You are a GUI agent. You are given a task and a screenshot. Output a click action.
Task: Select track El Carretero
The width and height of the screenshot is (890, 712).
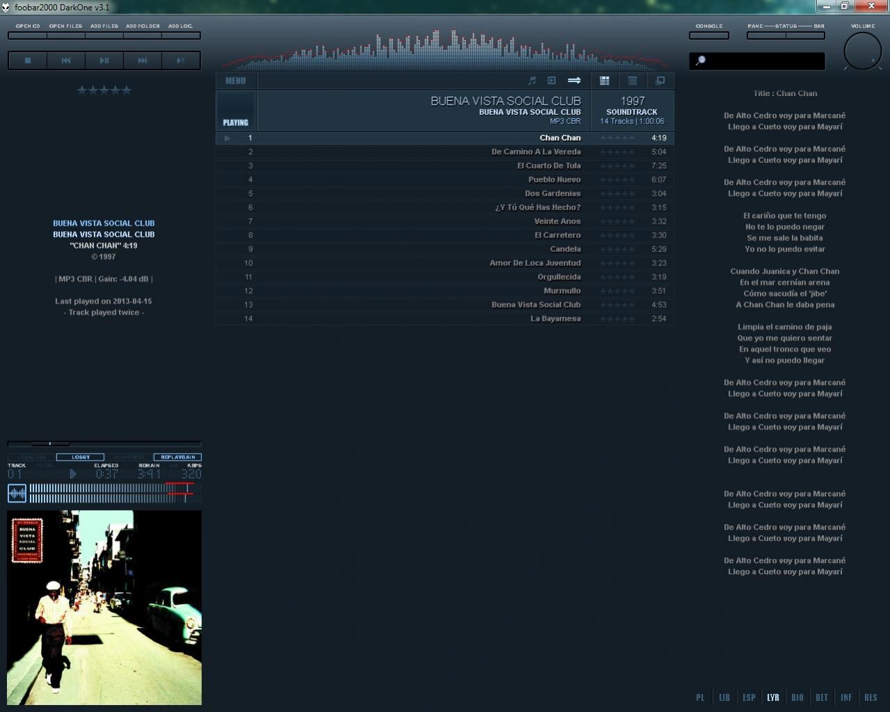(445, 235)
